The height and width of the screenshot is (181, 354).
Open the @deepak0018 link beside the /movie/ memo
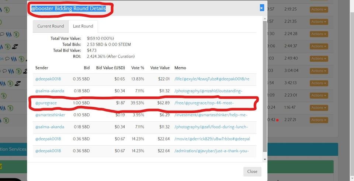pyautogui.click(x=48, y=139)
